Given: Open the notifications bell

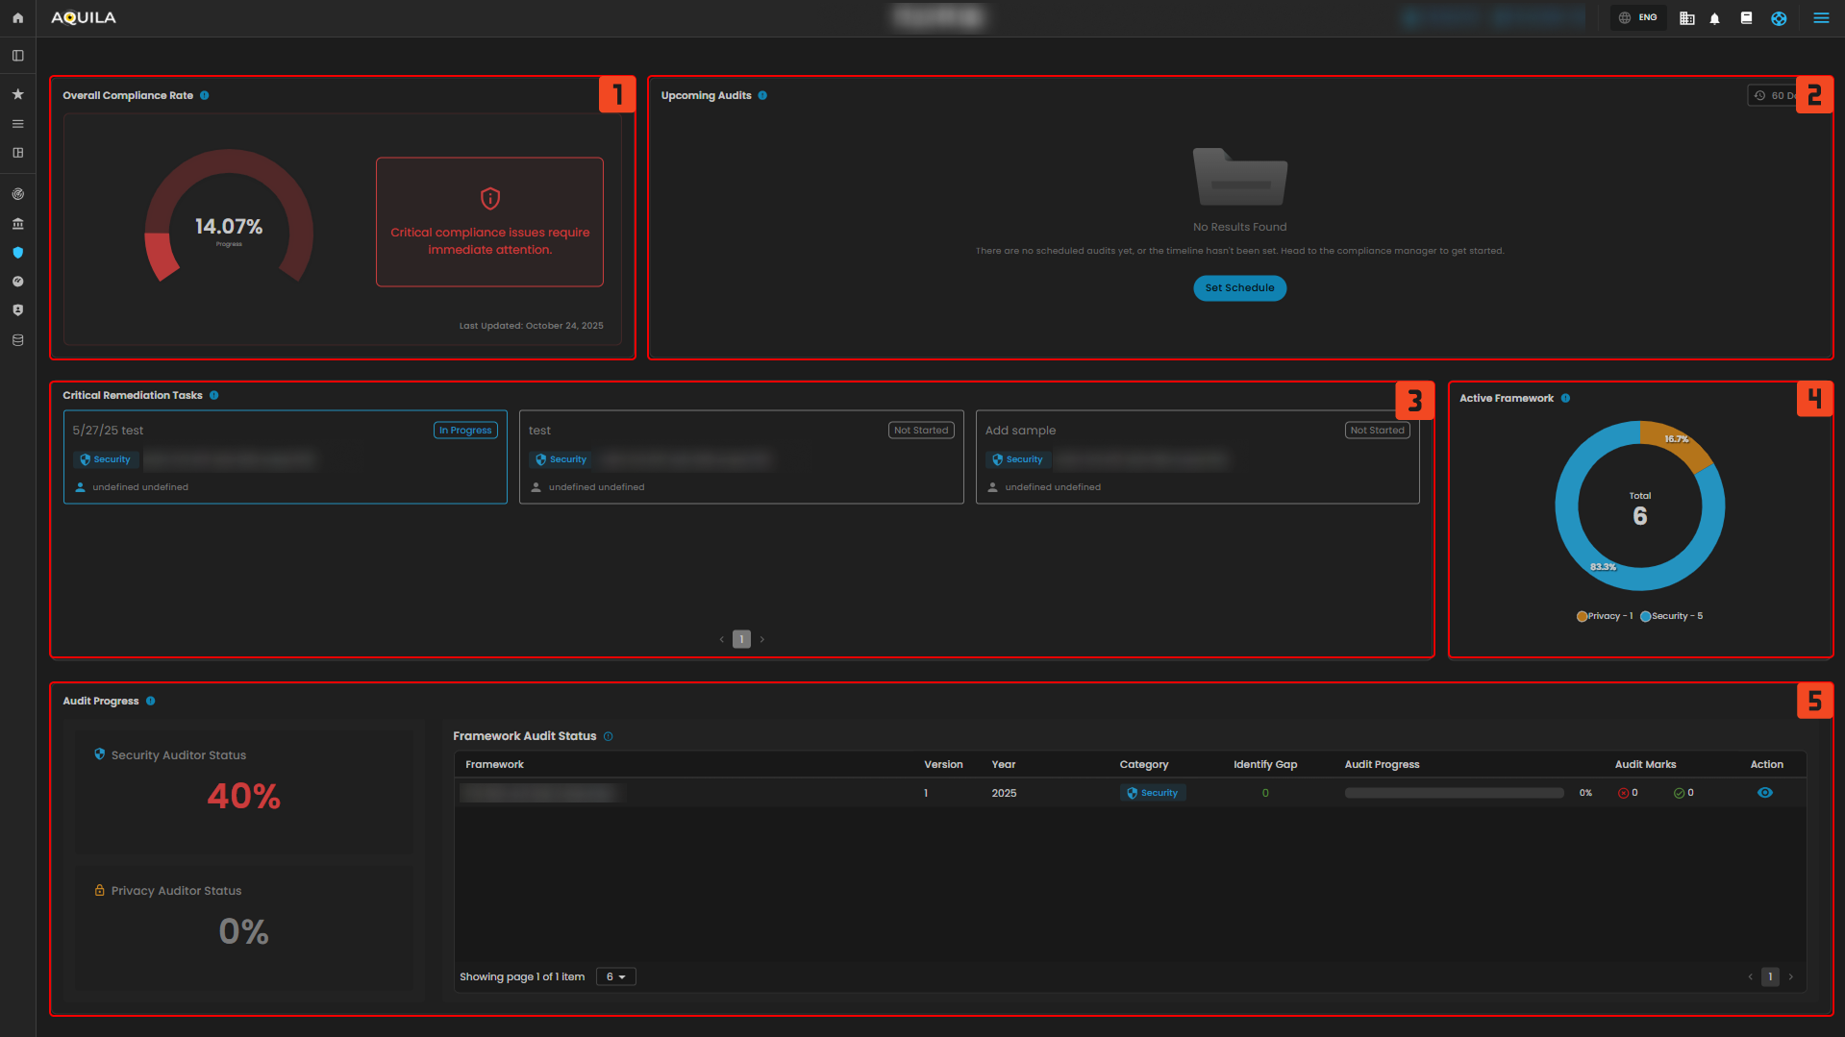Looking at the screenshot, I should pos(1714,18).
